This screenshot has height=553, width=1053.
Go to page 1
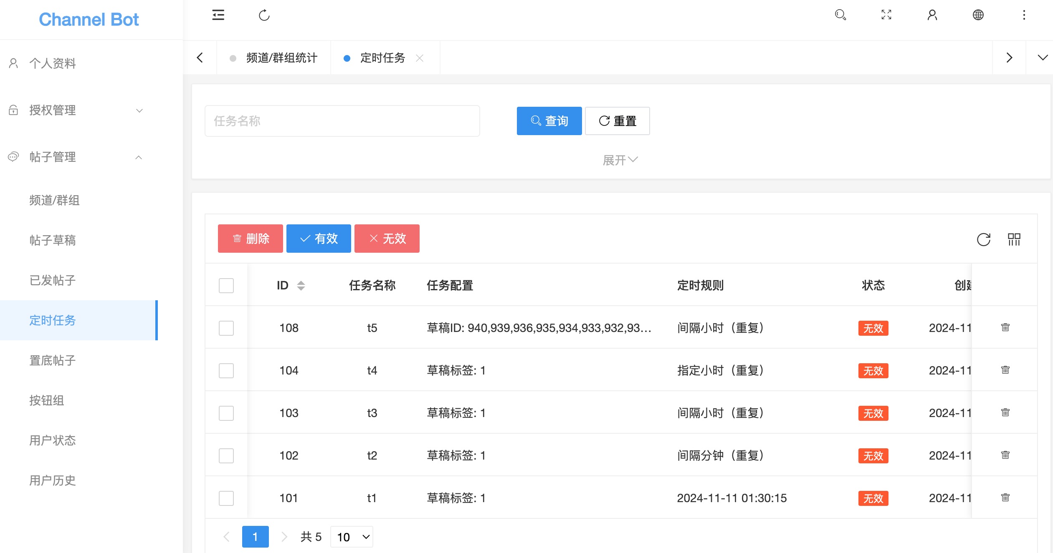[255, 537]
